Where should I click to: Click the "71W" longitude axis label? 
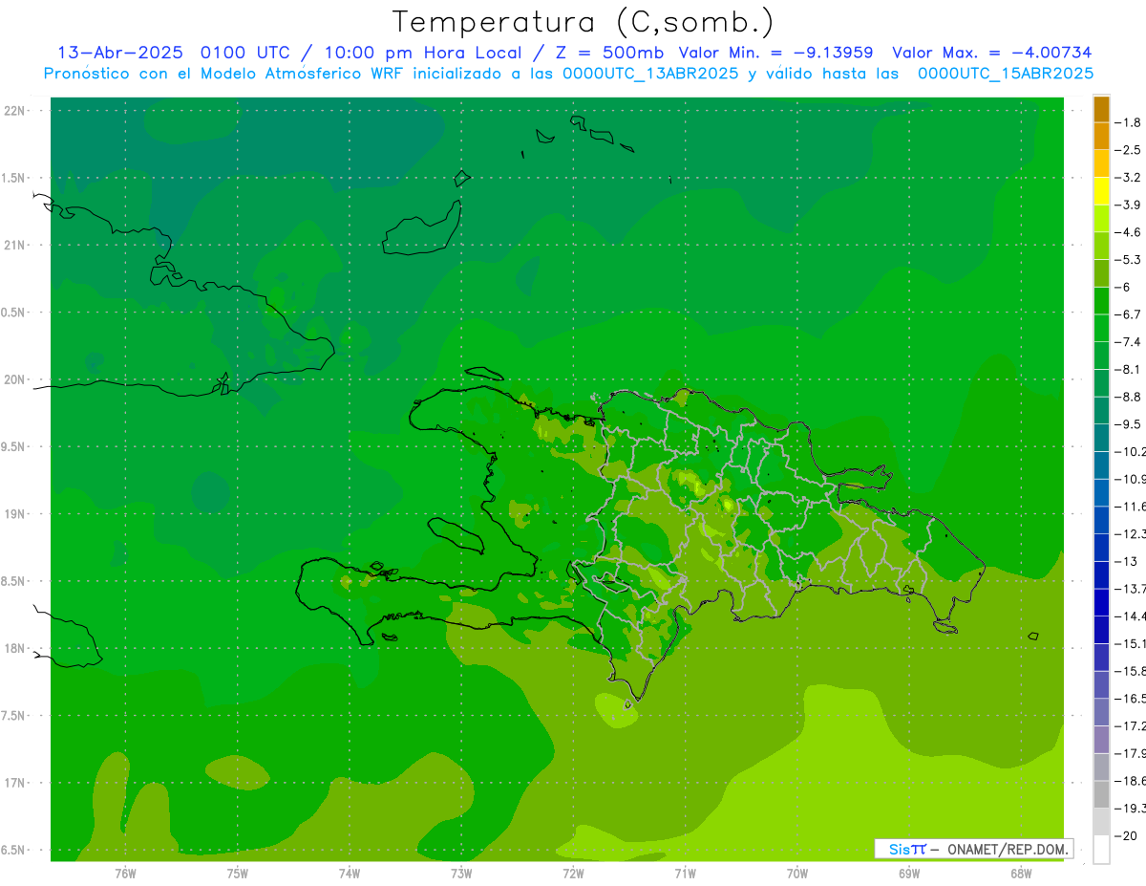[x=685, y=873]
